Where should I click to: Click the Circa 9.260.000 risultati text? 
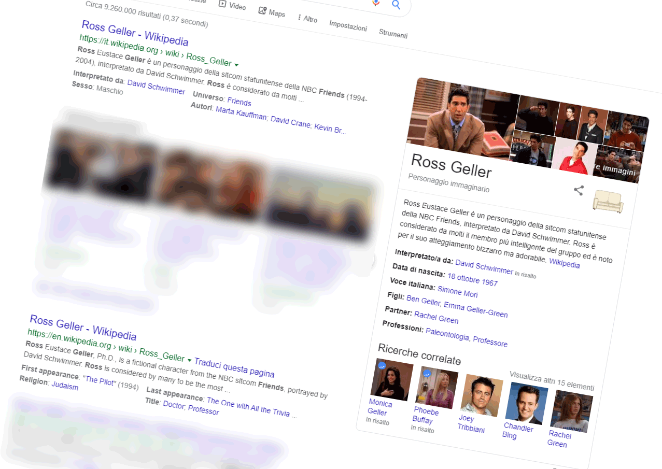147,14
